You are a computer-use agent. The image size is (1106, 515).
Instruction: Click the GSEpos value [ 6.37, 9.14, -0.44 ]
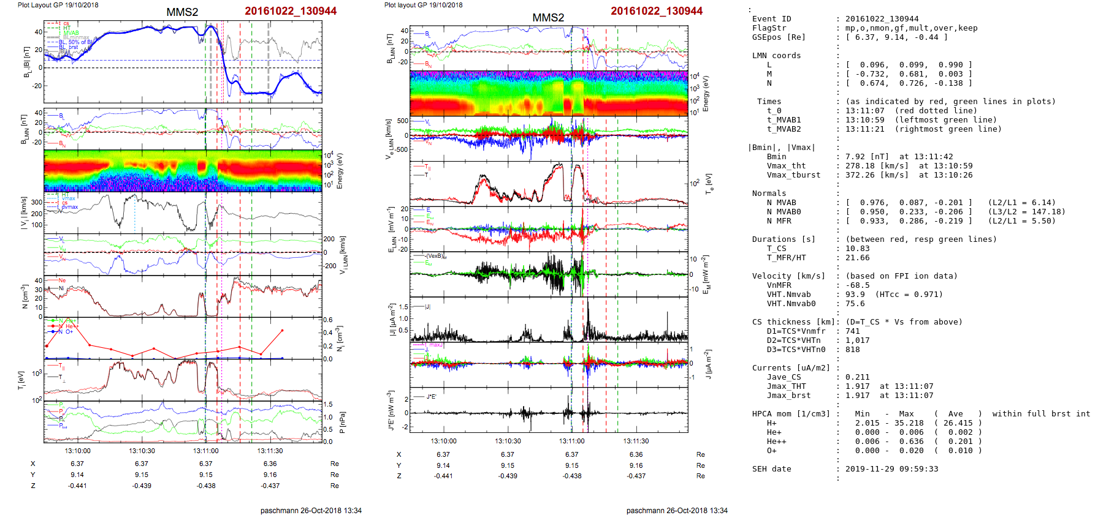[897, 37]
